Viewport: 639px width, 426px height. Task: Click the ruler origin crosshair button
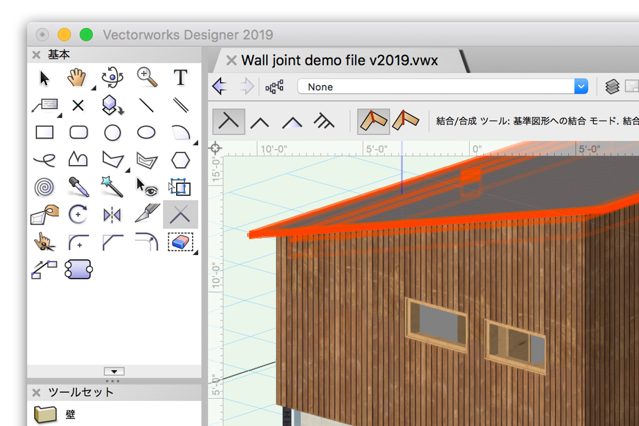coord(215,148)
